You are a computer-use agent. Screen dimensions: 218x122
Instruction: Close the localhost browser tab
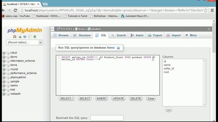[38, 4]
